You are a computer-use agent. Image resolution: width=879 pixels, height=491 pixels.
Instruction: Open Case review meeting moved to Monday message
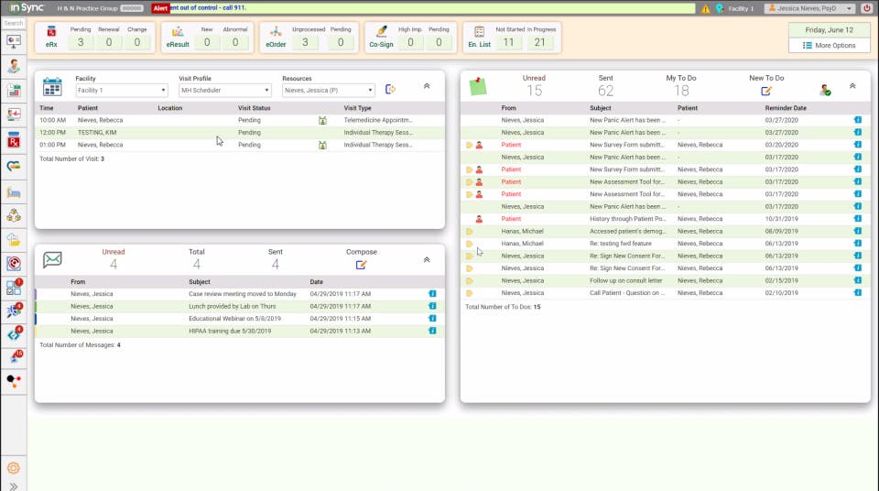pos(240,293)
